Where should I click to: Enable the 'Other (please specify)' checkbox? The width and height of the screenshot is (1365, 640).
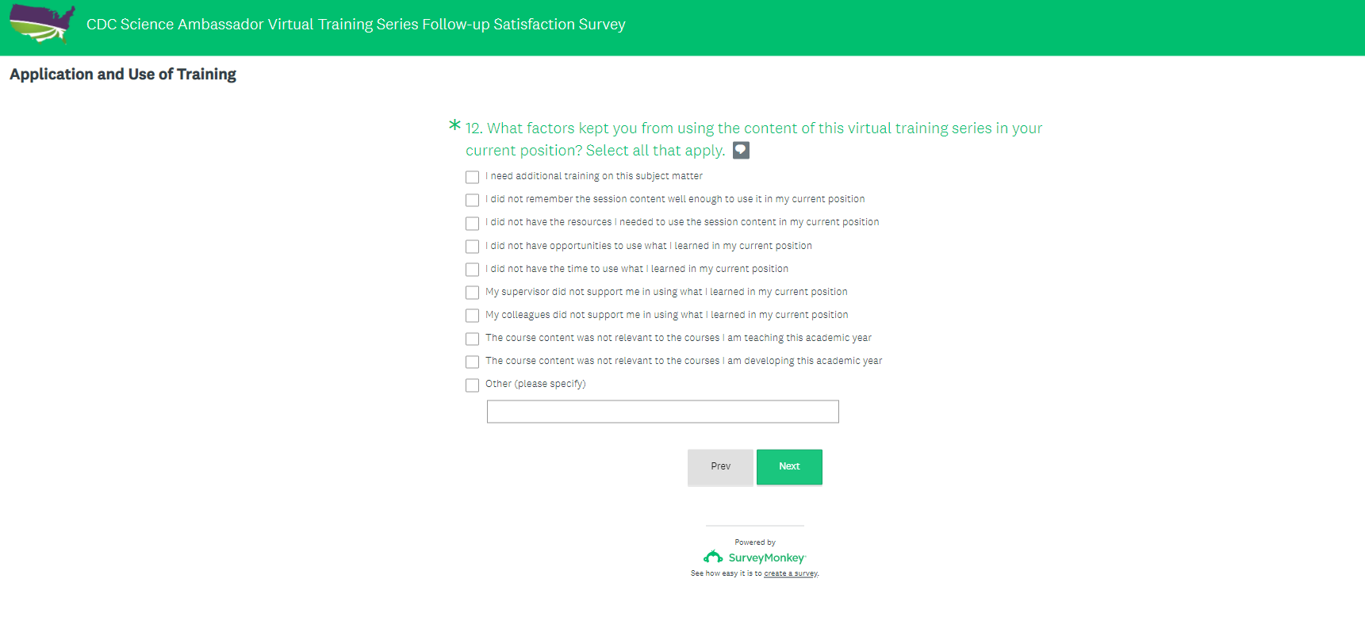(473, 385)
